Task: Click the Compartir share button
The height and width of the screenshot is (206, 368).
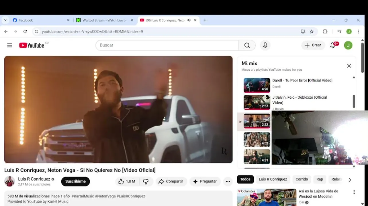Action: click(x=171, y=181)
